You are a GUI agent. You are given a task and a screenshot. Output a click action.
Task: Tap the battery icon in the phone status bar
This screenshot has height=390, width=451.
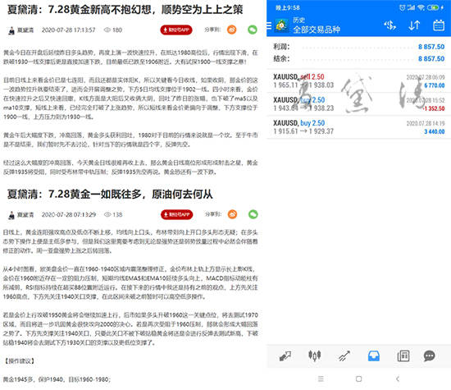(x=433, y=7)
